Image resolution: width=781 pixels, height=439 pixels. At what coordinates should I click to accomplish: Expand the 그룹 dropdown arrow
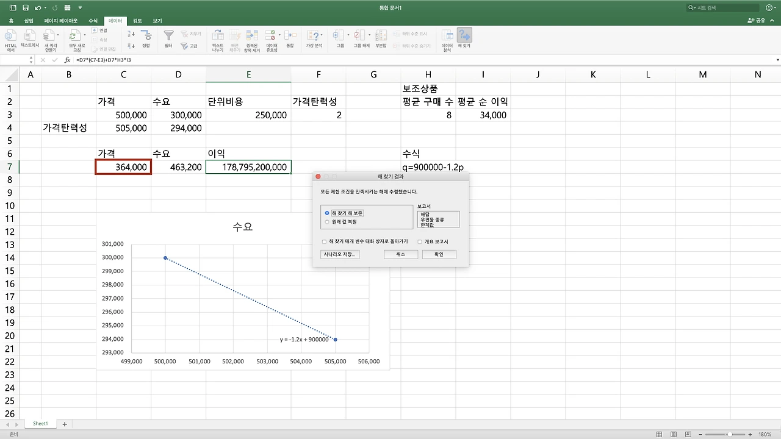coord(347,35)
